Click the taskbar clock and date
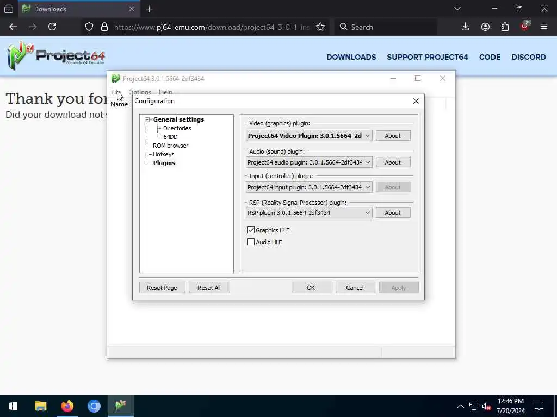This screenshot has height=417, width=557. [x=510, y=406]
